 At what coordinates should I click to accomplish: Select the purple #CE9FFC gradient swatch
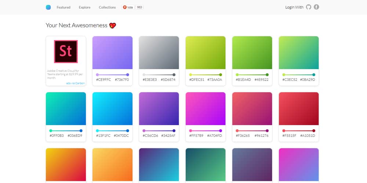click(x=112, y=52)
